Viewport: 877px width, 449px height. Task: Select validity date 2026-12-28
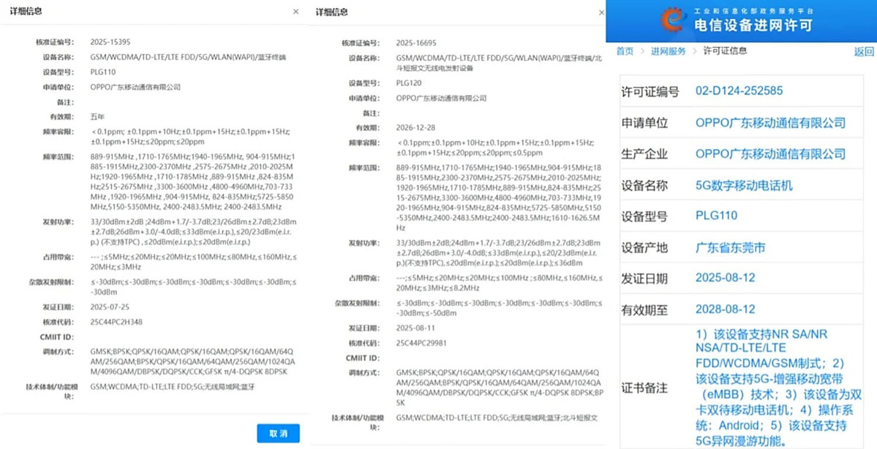pyautogui.click(x=416, y=128)
